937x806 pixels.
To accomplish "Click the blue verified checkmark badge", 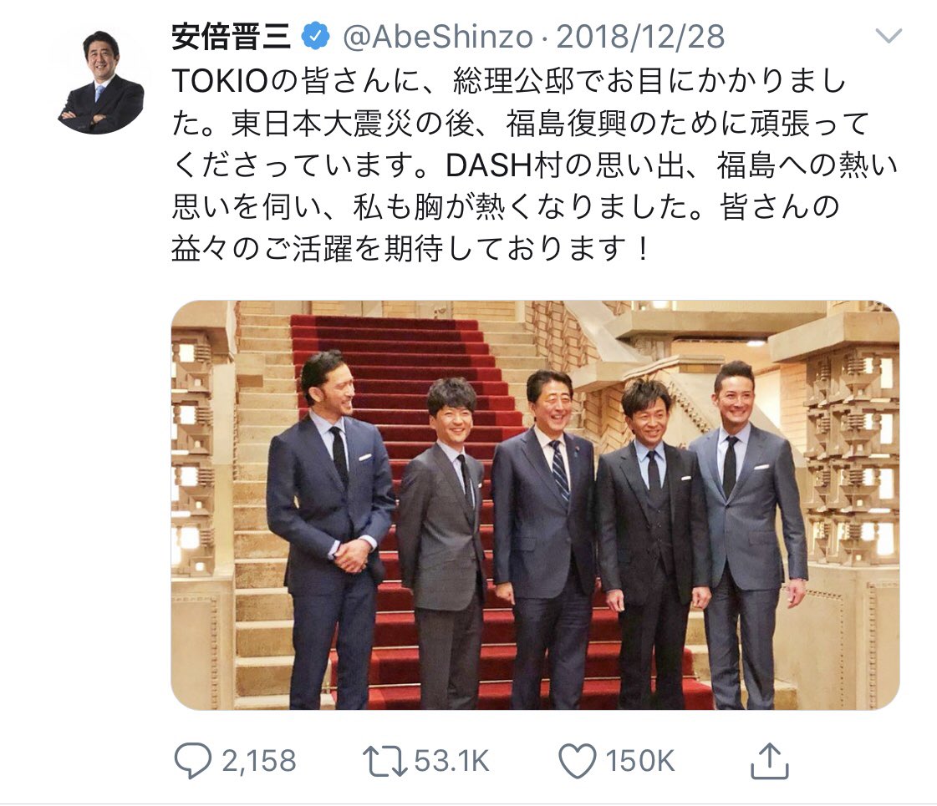I will tap(315, 36).
